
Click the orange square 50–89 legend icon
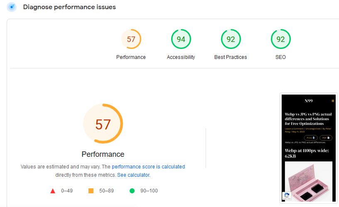(91, 191)
